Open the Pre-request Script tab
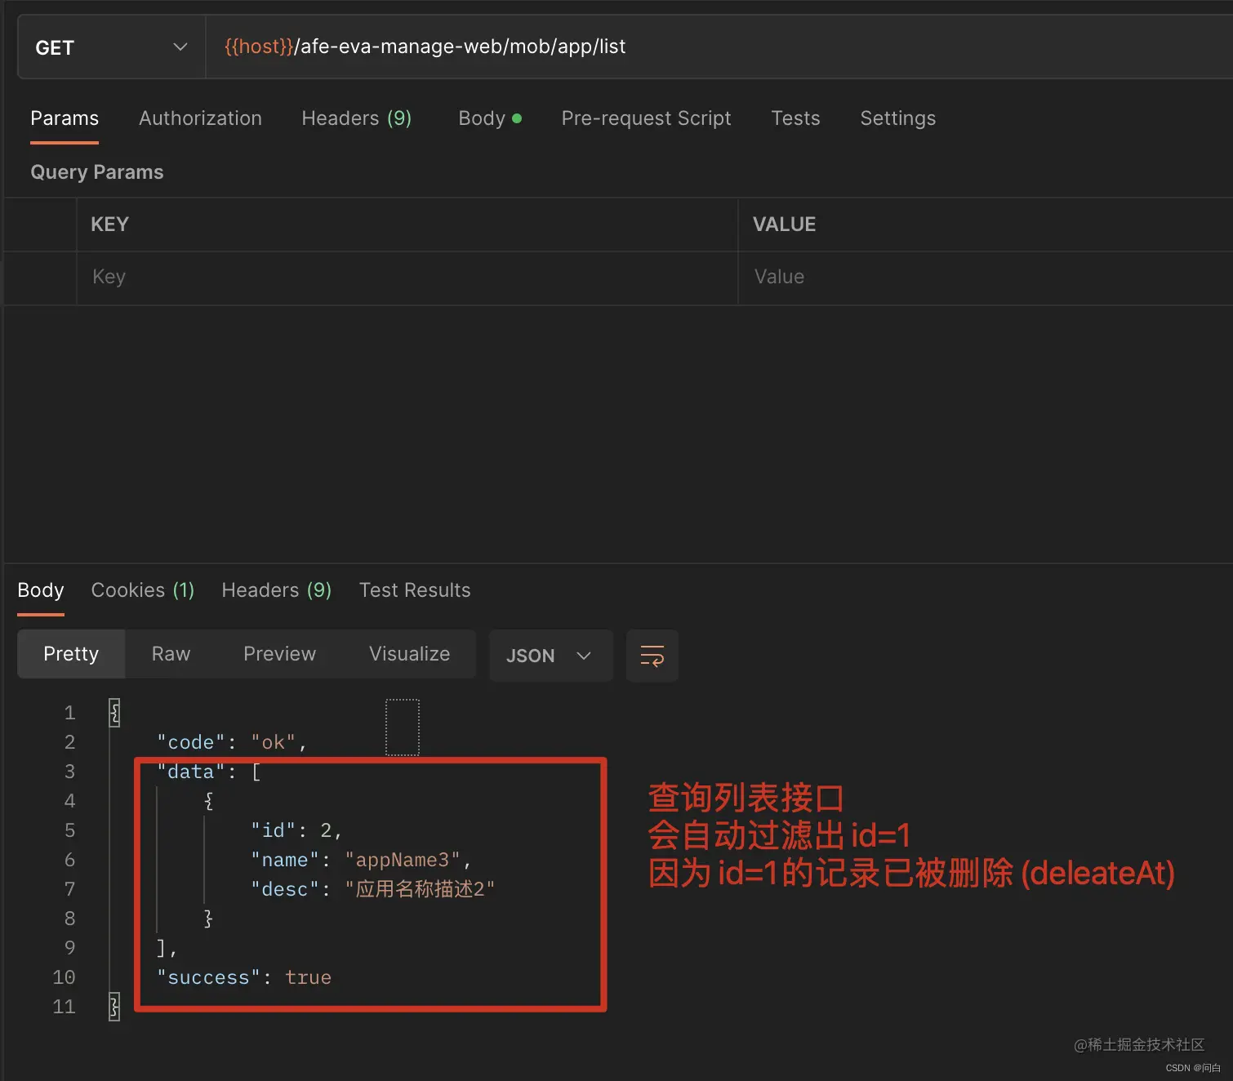Image resolution: width=1233 pixels, height=1081 pixels. [x=646, y=118]
